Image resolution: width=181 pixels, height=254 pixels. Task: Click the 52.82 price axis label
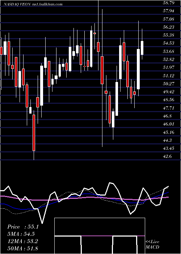coord(169,60)
